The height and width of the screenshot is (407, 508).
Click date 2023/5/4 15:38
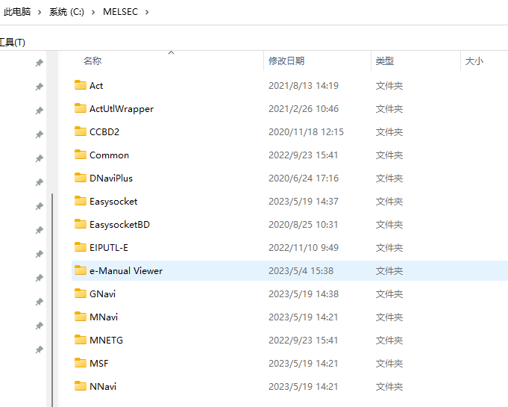(301, 271)
